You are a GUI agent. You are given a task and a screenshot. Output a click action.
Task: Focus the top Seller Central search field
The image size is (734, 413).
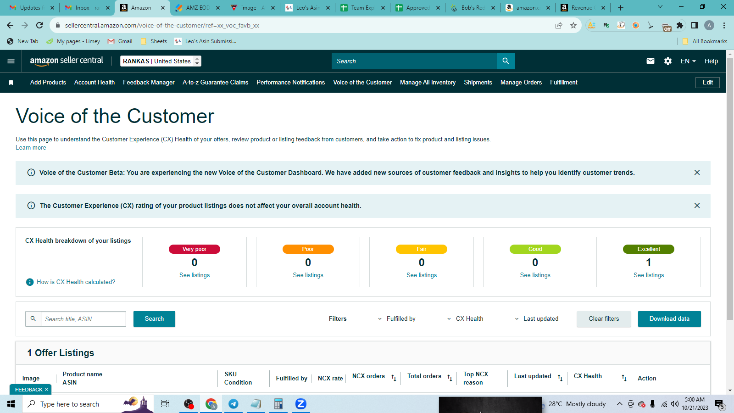(x=414, y=61)
